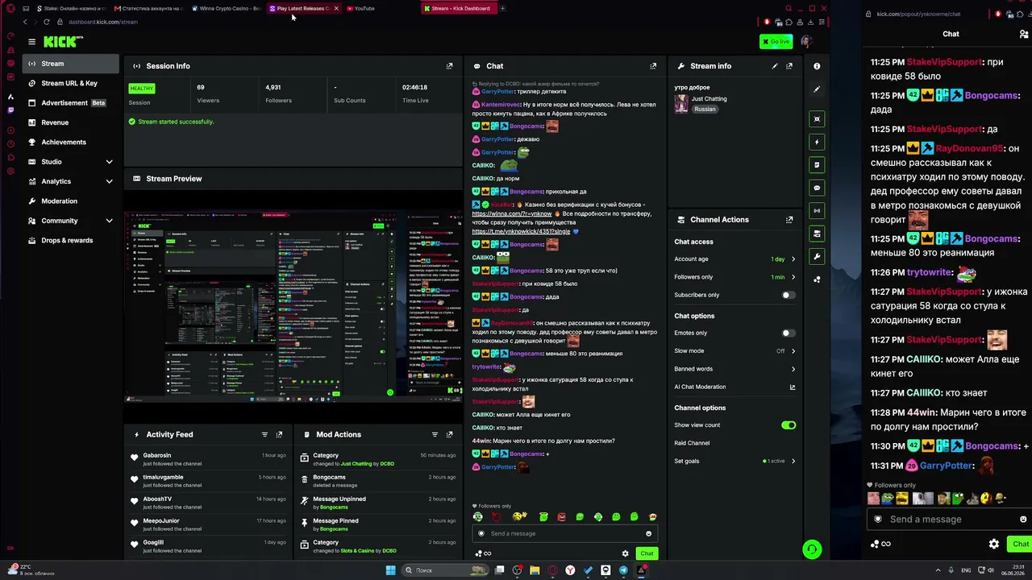Toggle Subscribers only chat mode
1032x580 pixels.
tap(789, 295)
